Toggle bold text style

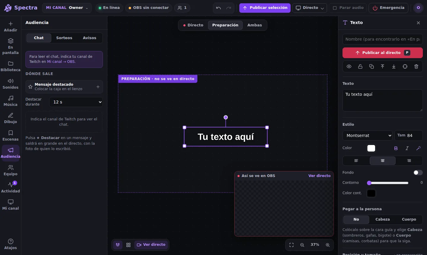click(396, 148)
